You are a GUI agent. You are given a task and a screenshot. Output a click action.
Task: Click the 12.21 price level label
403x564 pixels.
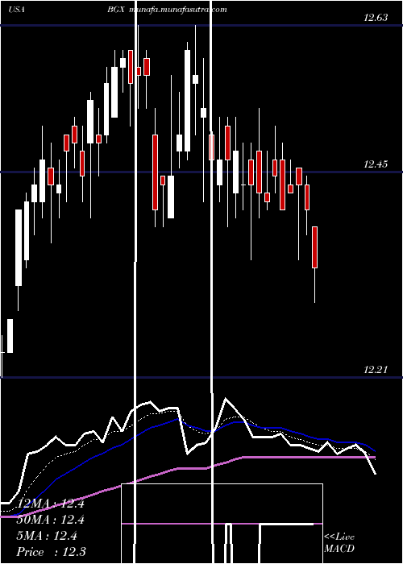376,369
